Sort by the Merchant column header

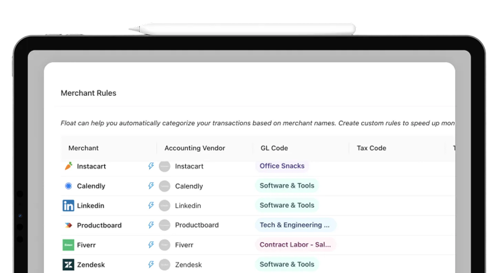point(83,148)
